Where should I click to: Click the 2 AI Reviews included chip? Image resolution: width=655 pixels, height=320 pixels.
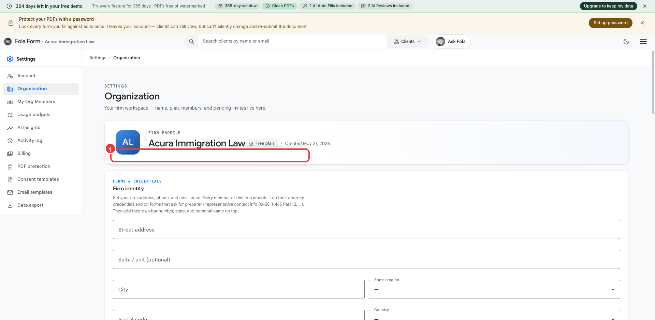[x=385, y=6]
